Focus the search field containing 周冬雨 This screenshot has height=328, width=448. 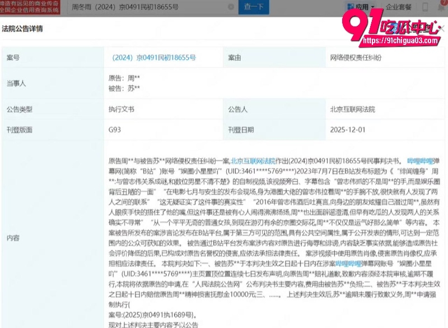click(148, 7)
